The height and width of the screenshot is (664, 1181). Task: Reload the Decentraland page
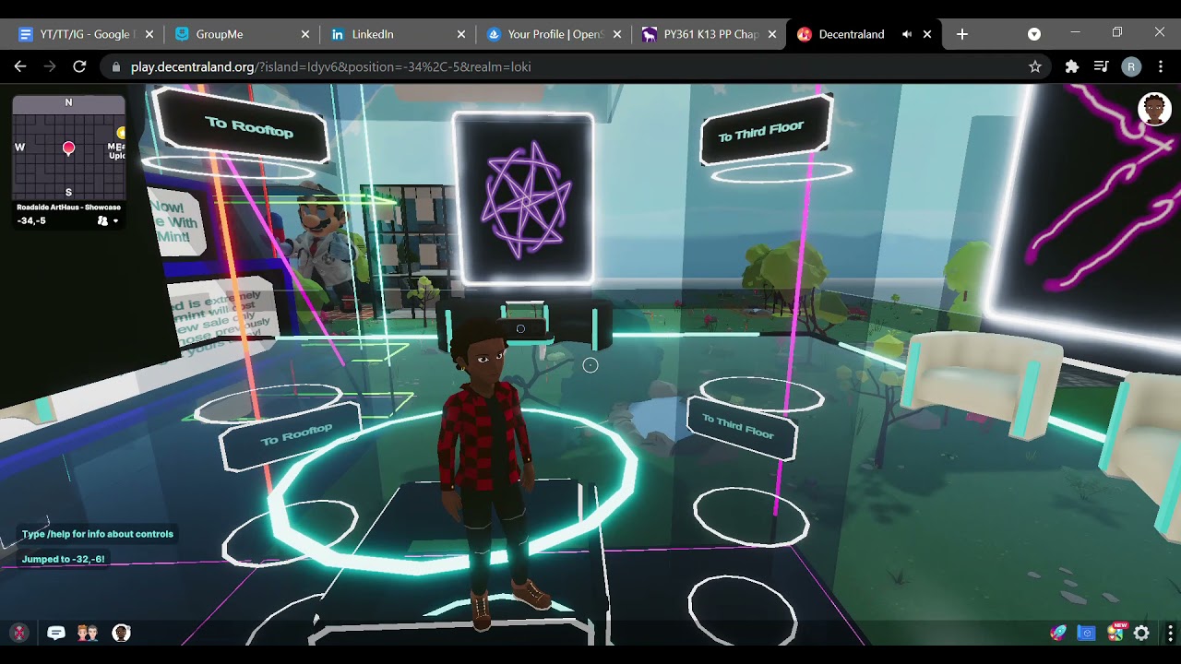pyautogui.click(x=79, y=66)
